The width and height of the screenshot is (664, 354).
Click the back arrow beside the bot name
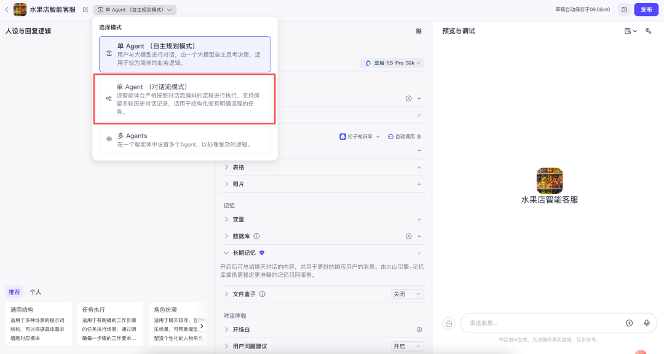click(7, 10)
